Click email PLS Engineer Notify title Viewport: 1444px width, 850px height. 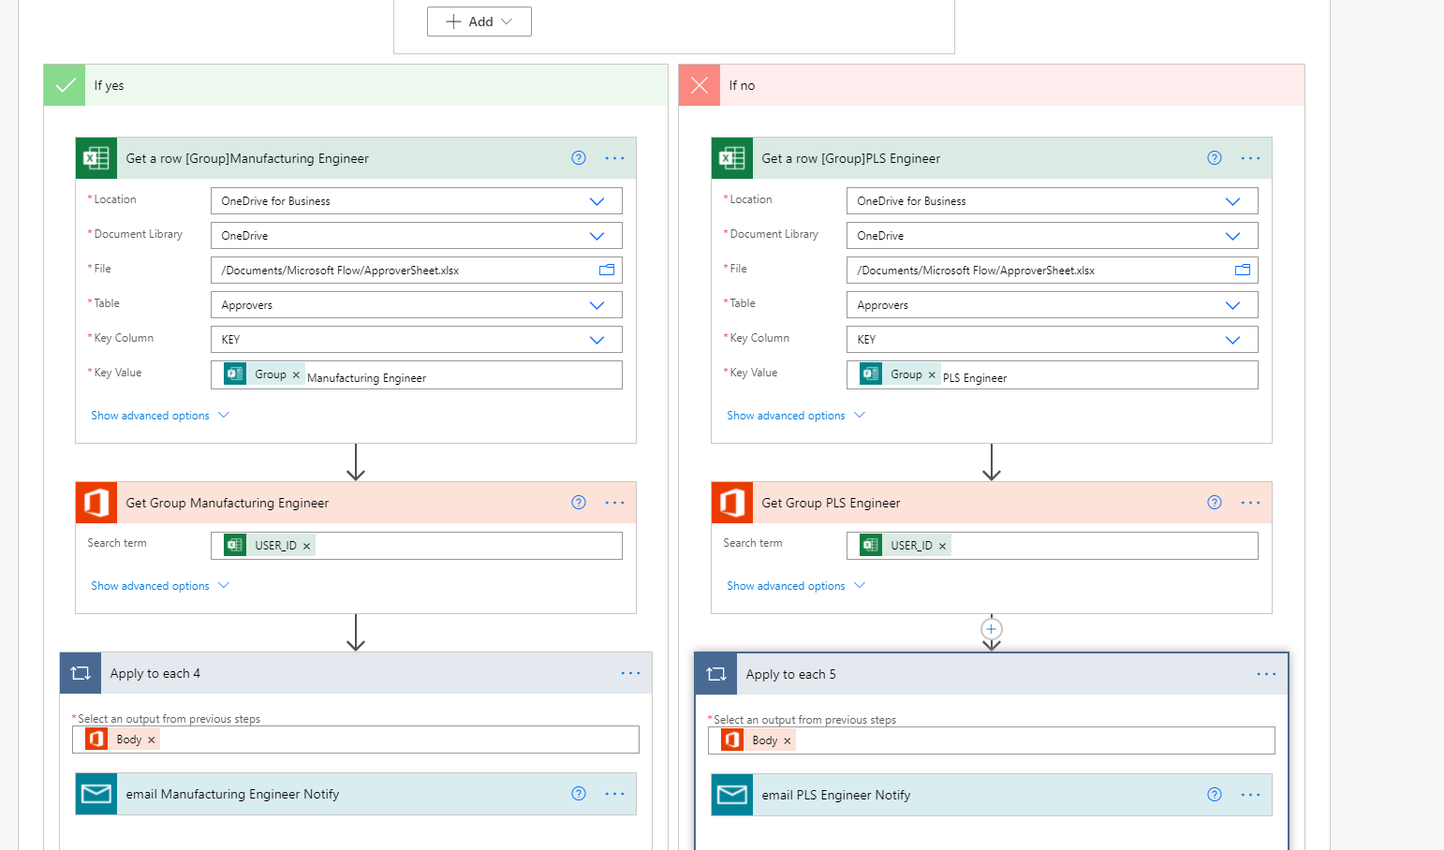pyautogui.click(x=836, y=795)
